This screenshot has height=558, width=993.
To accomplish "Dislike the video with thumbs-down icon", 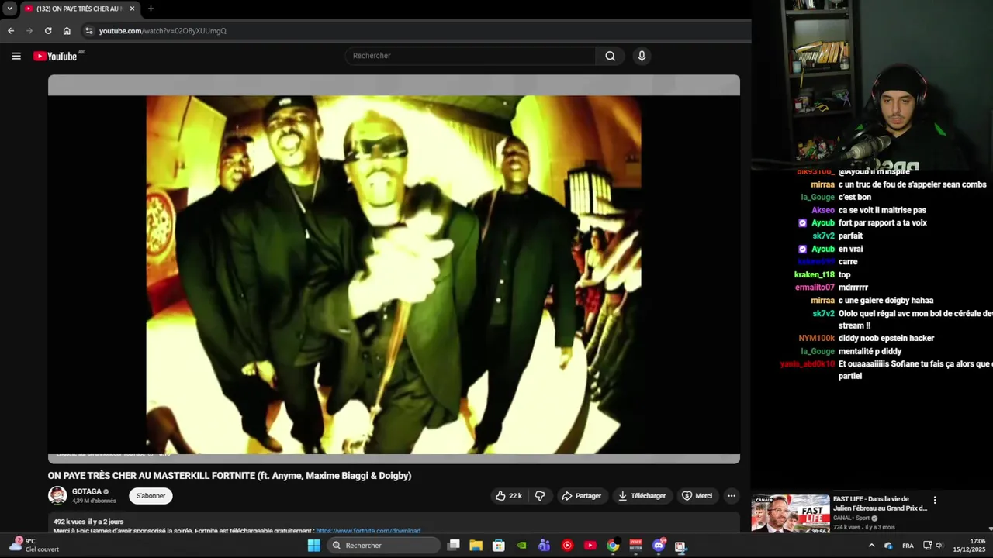I will [540, 496].
